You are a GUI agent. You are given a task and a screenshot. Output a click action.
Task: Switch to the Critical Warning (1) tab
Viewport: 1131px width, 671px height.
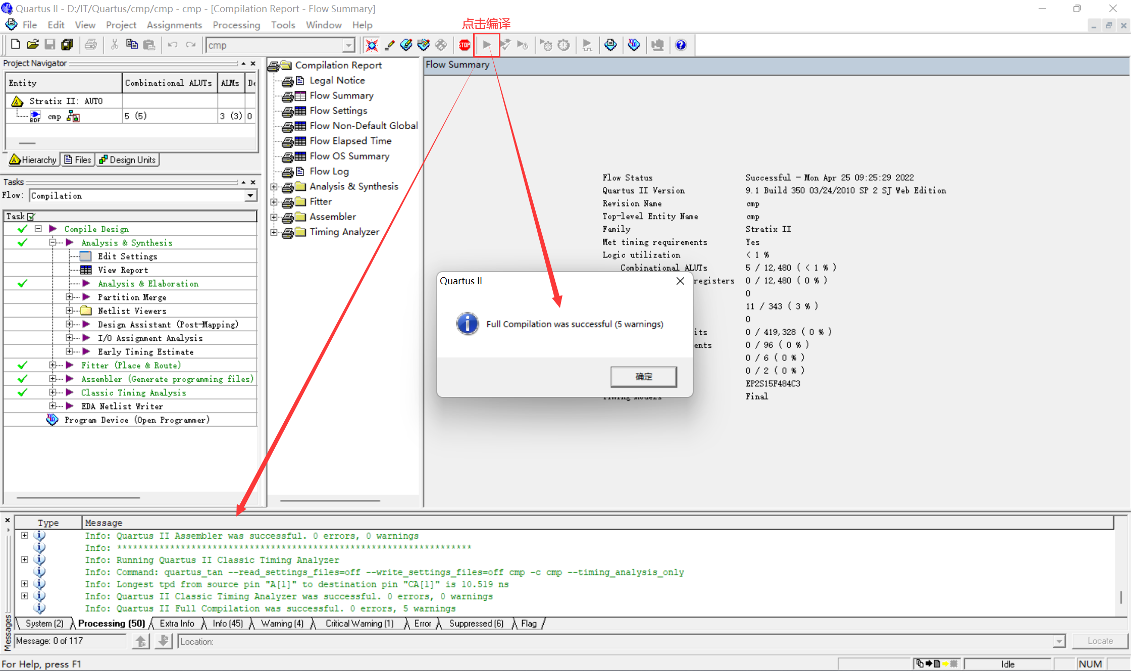(359, 624)
